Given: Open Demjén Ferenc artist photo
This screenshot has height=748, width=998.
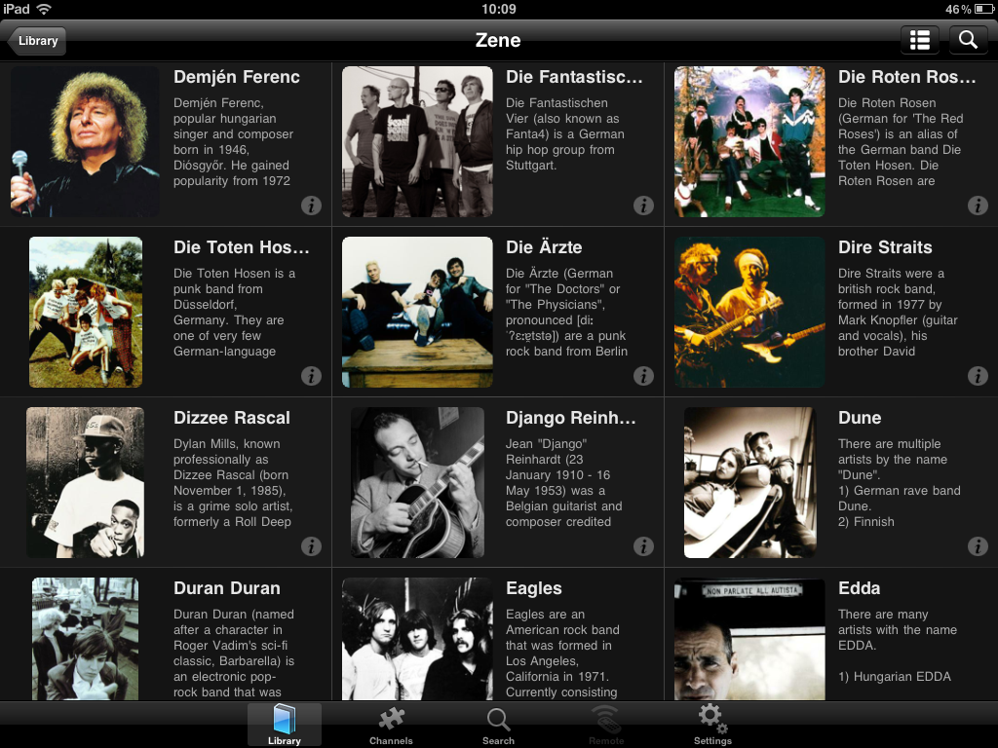Looking at the screenshot, I should pos(86,142).
